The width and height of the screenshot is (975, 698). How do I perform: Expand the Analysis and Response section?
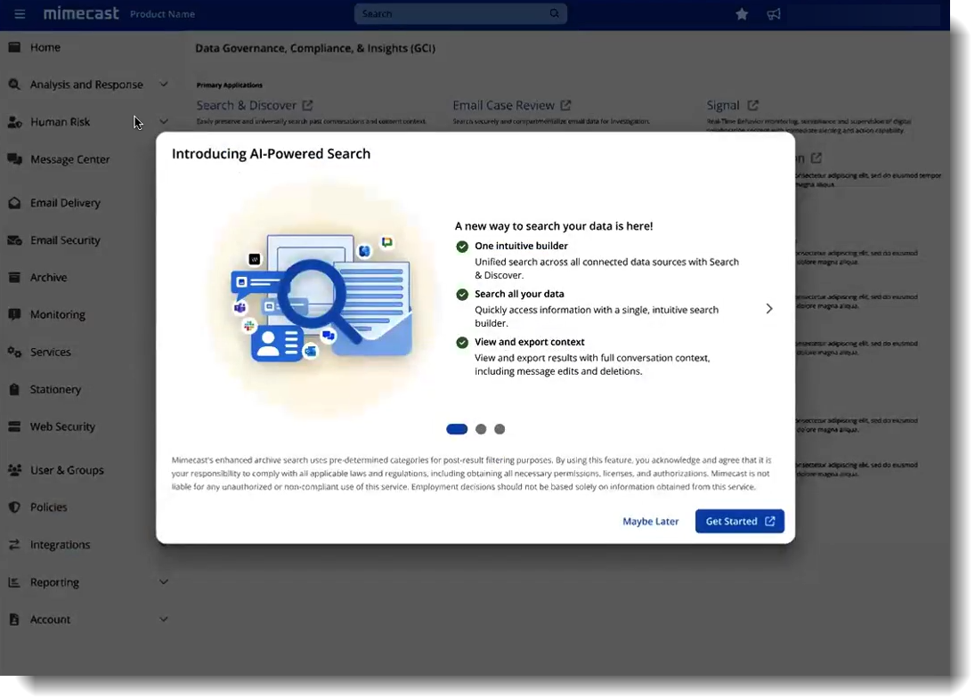tap(164, 85)
